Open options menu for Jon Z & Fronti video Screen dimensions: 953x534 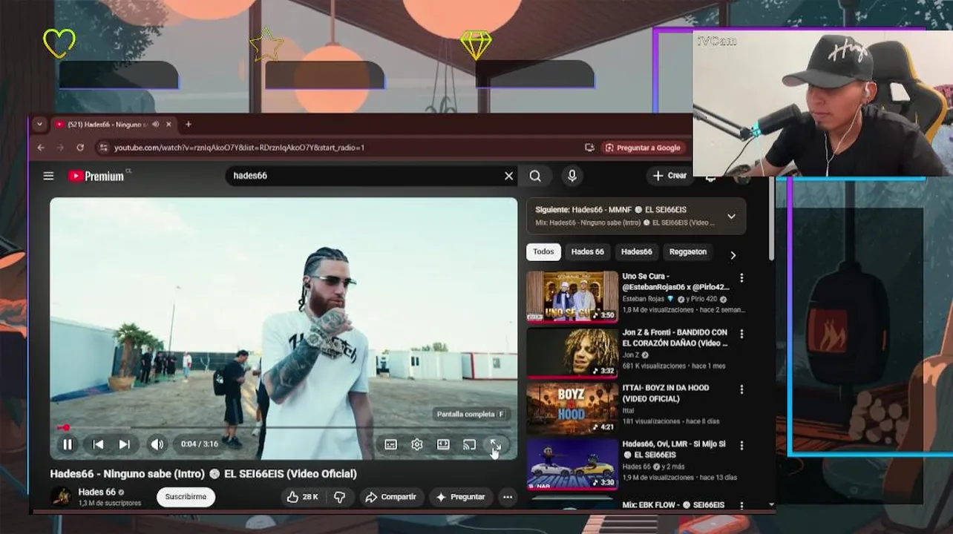[x=741, y=334]
